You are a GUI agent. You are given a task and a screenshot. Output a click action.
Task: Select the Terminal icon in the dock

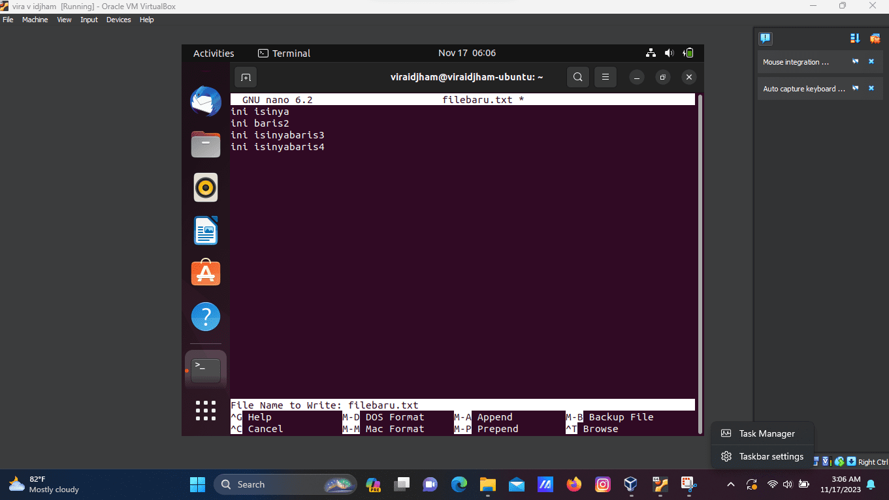(205, 370)
